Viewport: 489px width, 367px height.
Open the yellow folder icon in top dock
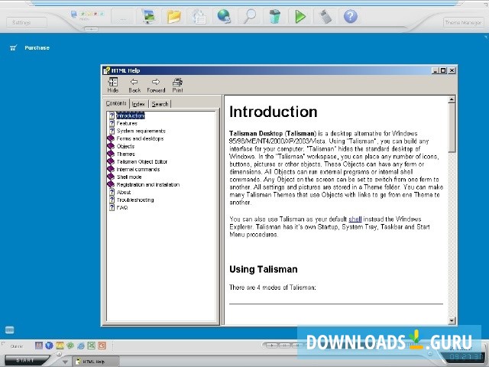[173, 16]
